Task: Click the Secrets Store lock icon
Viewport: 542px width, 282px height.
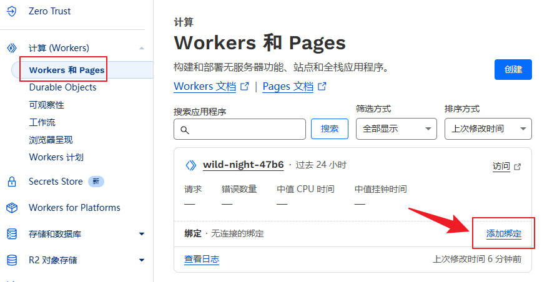Action: coord(11,182)
